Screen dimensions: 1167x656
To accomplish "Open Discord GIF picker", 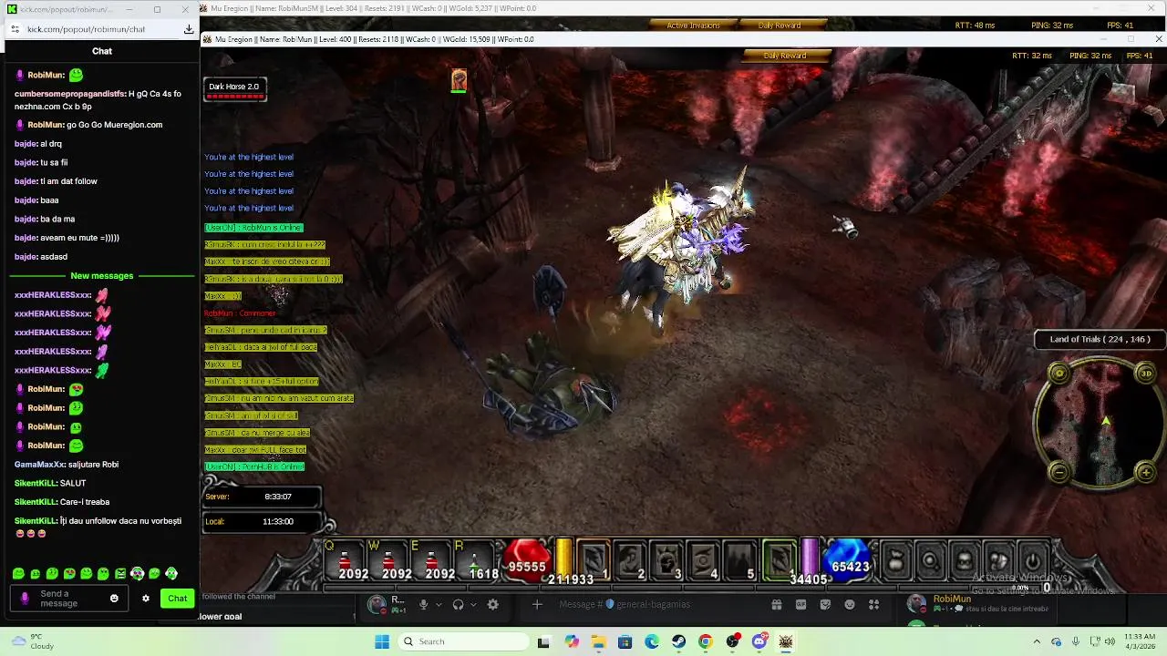I will (800, 604).
